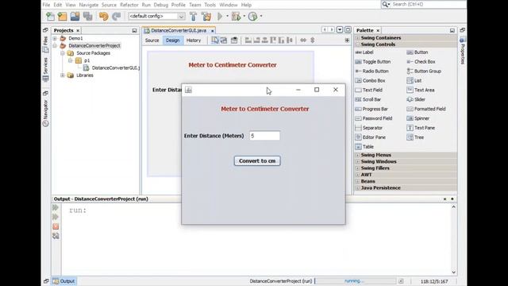
Task: Select Radio Button in the palette
Action: tap(371, 71)
